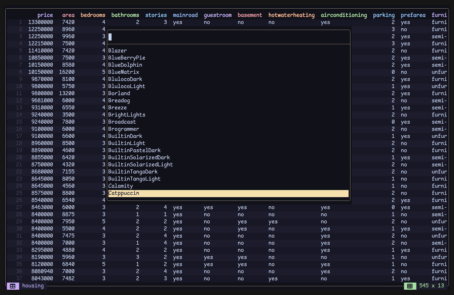Click the highlighted Catppuccin theme
454x295 pixels.
[229, 193]
